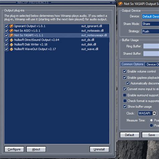Select the out_notsoasio.dll file name
Screen dimensions: 159x159
pyautogui.click(x=92, y=31)
